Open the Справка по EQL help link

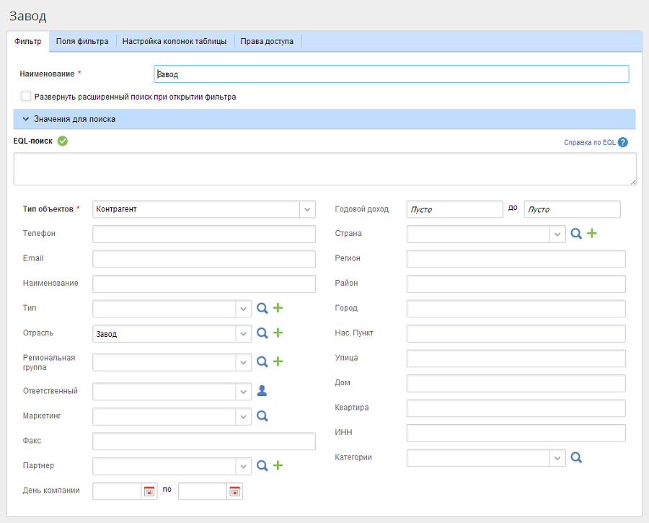[x=590, y=143]
